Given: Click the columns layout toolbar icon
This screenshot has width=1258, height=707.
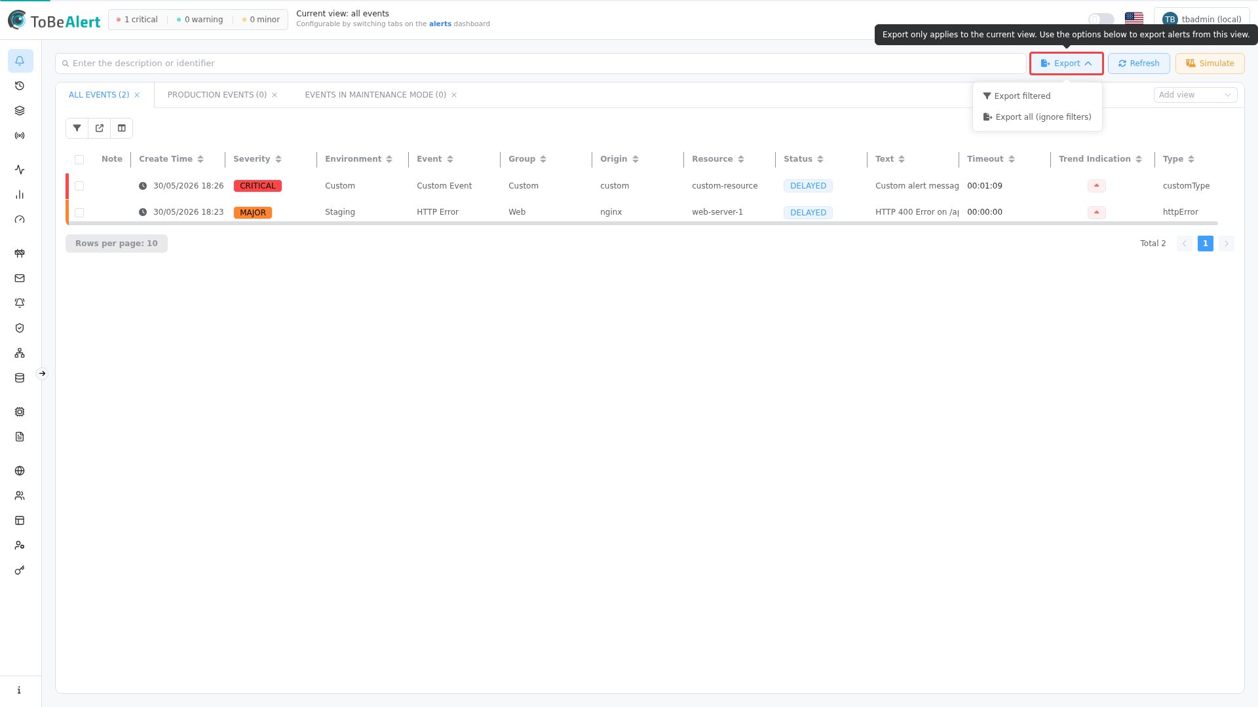Looking at the screenshot, I should pos(122,128).
